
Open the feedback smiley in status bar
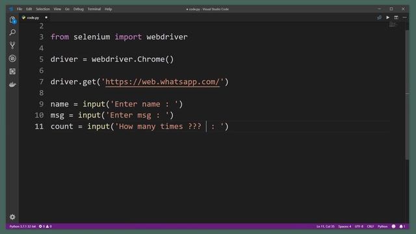pyautogui.click(x=394, y=227)
